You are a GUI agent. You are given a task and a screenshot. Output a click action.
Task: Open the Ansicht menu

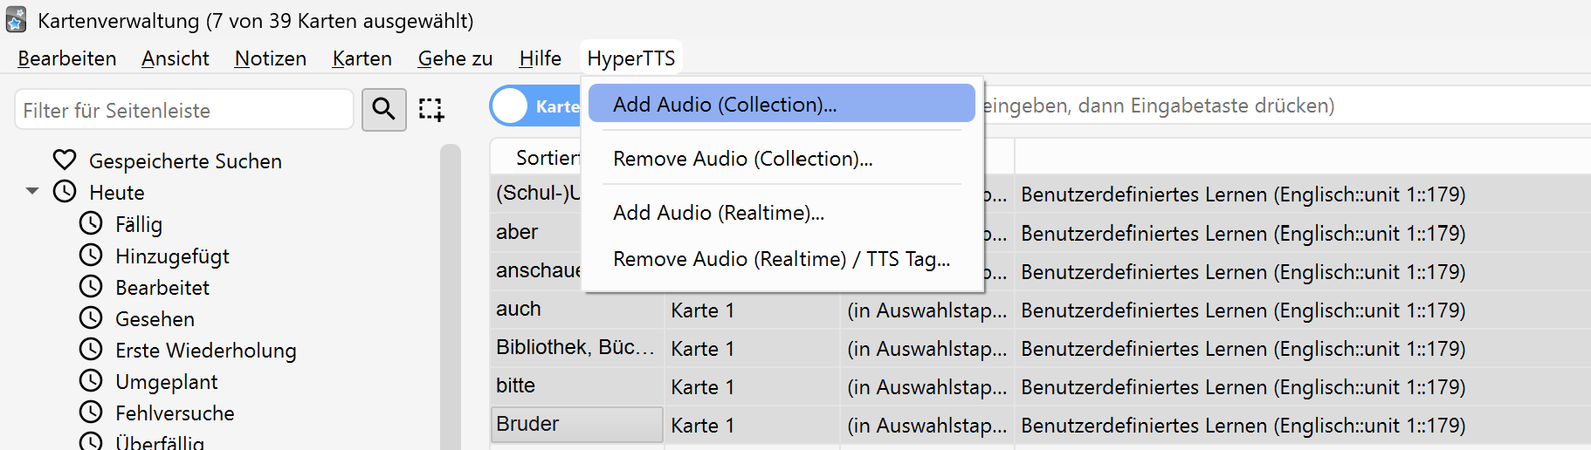point(176,58)
